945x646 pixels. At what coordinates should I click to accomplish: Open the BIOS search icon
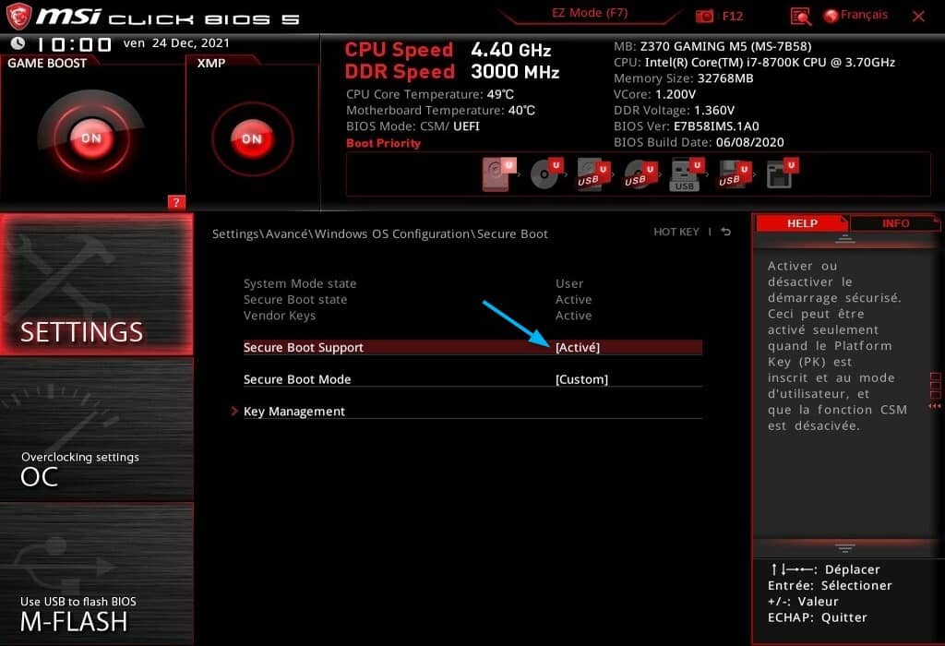coord(800,17)
